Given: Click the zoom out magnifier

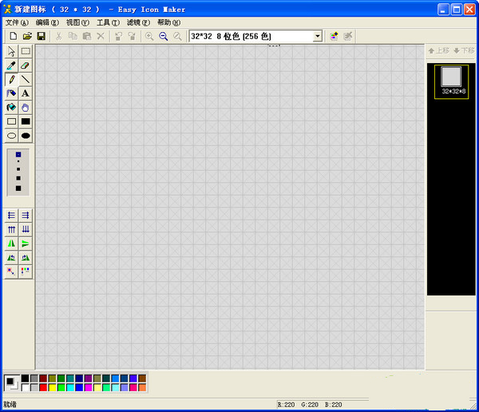Looking at the screenshot, I should point(164,36).
